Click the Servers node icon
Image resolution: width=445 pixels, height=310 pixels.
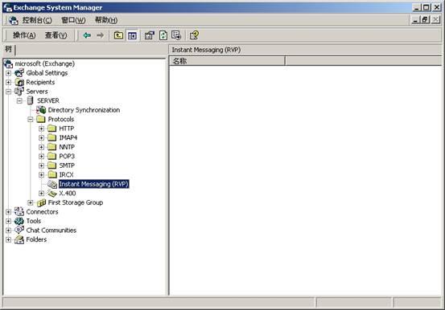19,92
